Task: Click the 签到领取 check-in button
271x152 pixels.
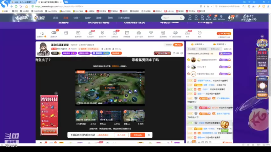Action: point(49,131)
